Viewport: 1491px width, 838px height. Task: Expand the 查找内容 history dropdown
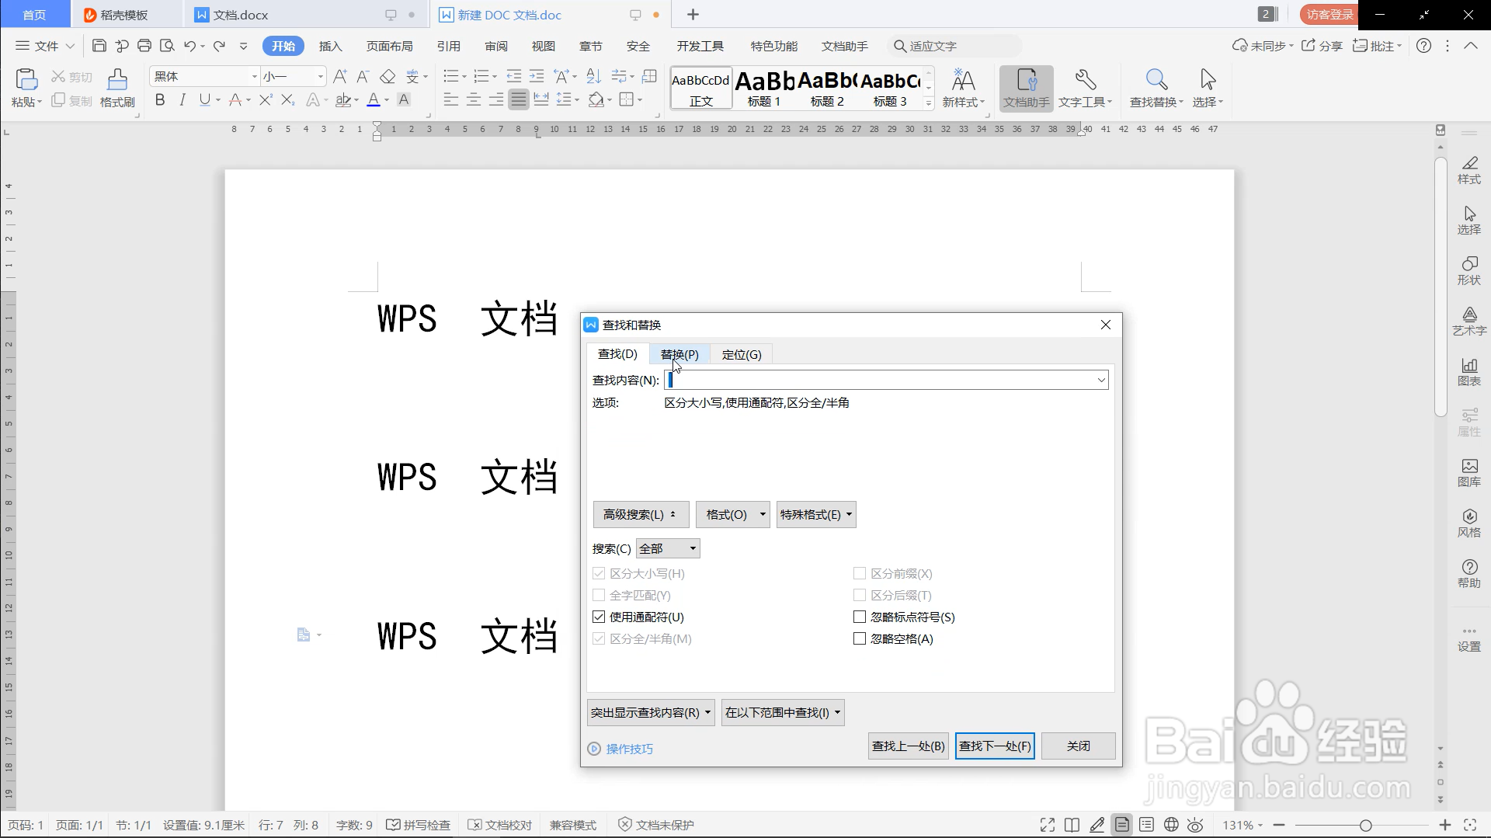coord(1100,380)
